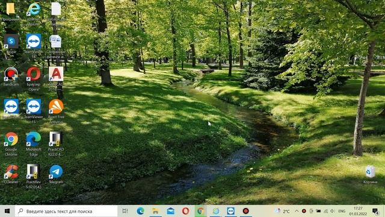
Task: Switch to Bandicam recorder on the taskbar
Action: 246,211
